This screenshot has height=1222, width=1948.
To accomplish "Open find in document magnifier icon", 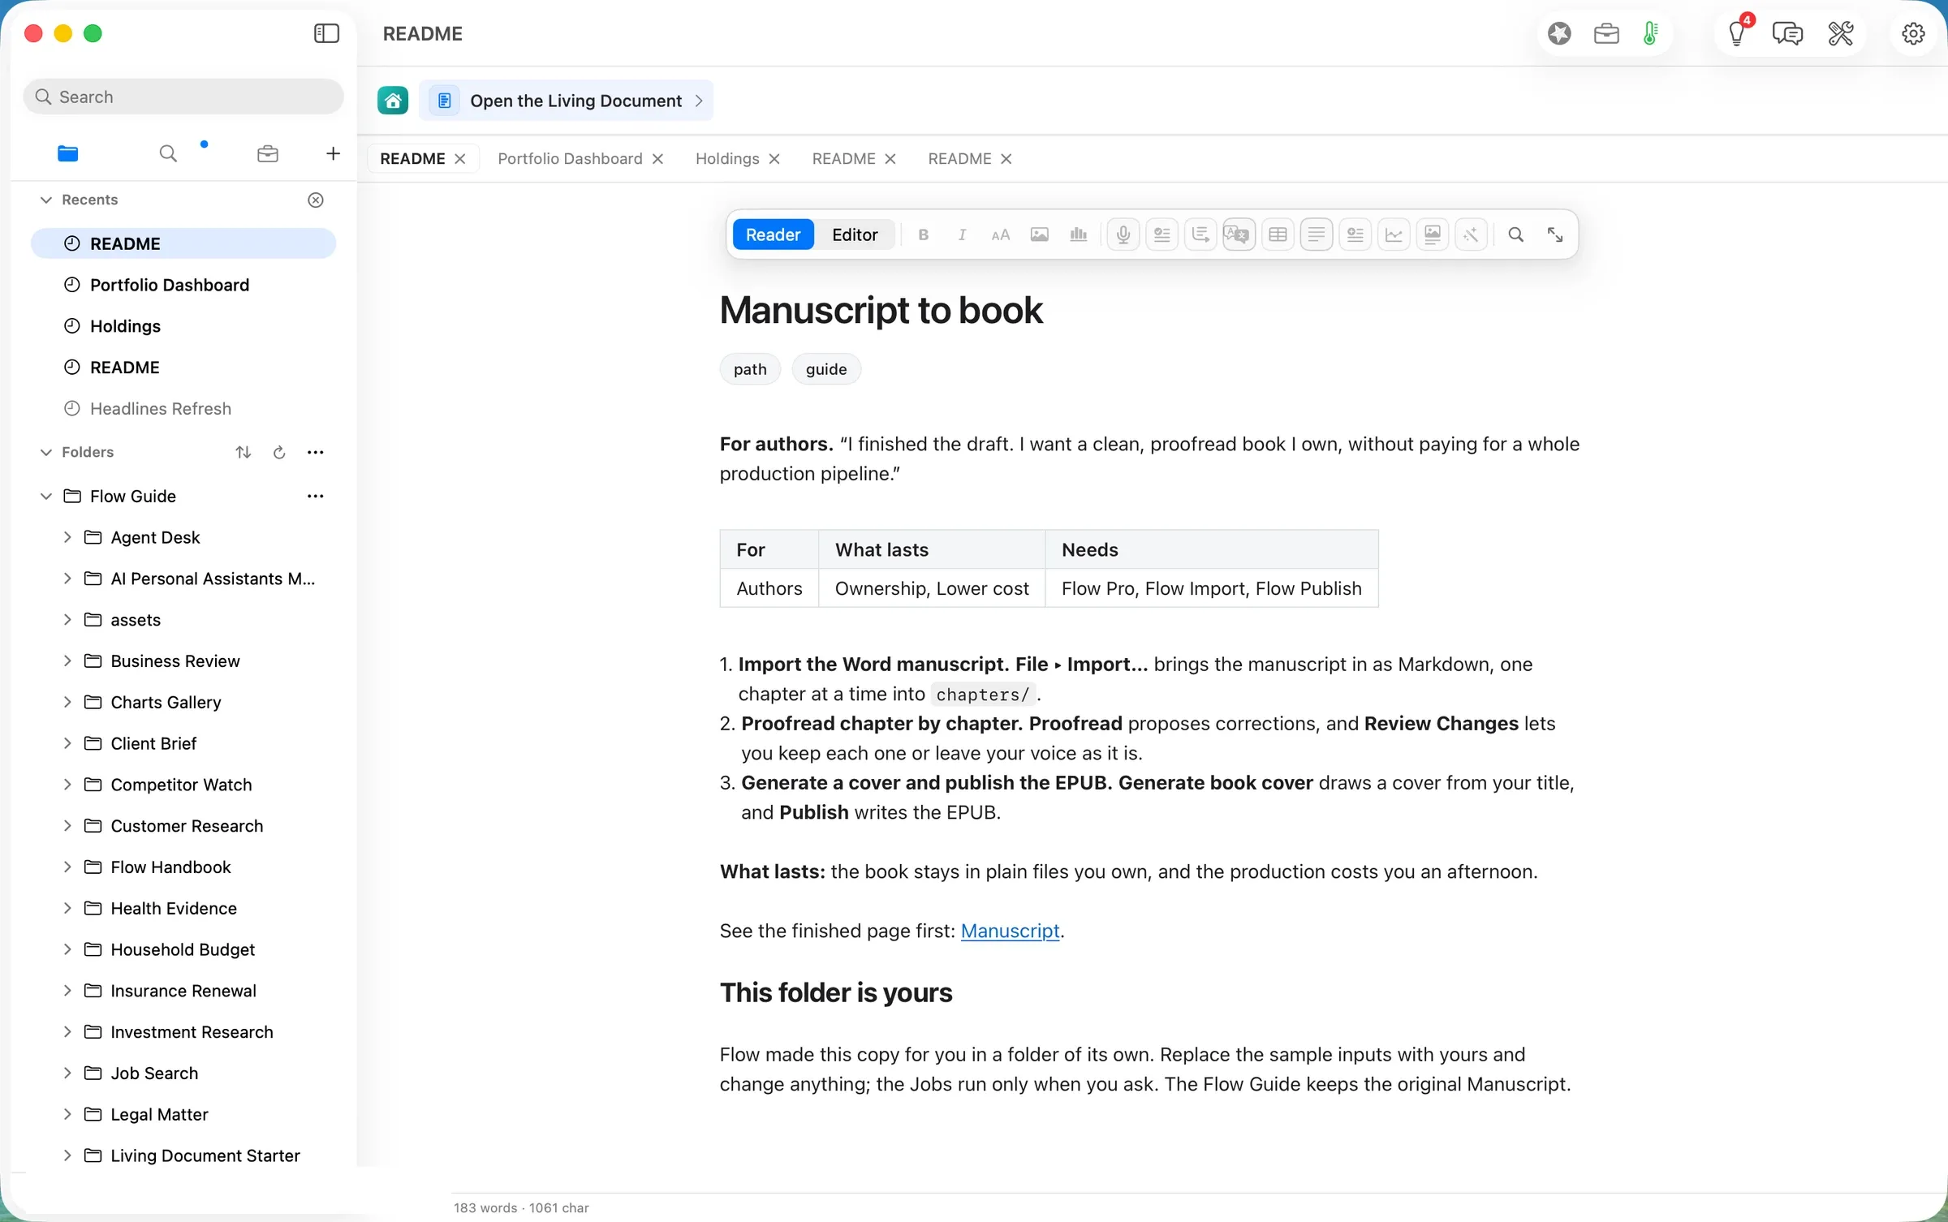I will [x=1515, y=235].
